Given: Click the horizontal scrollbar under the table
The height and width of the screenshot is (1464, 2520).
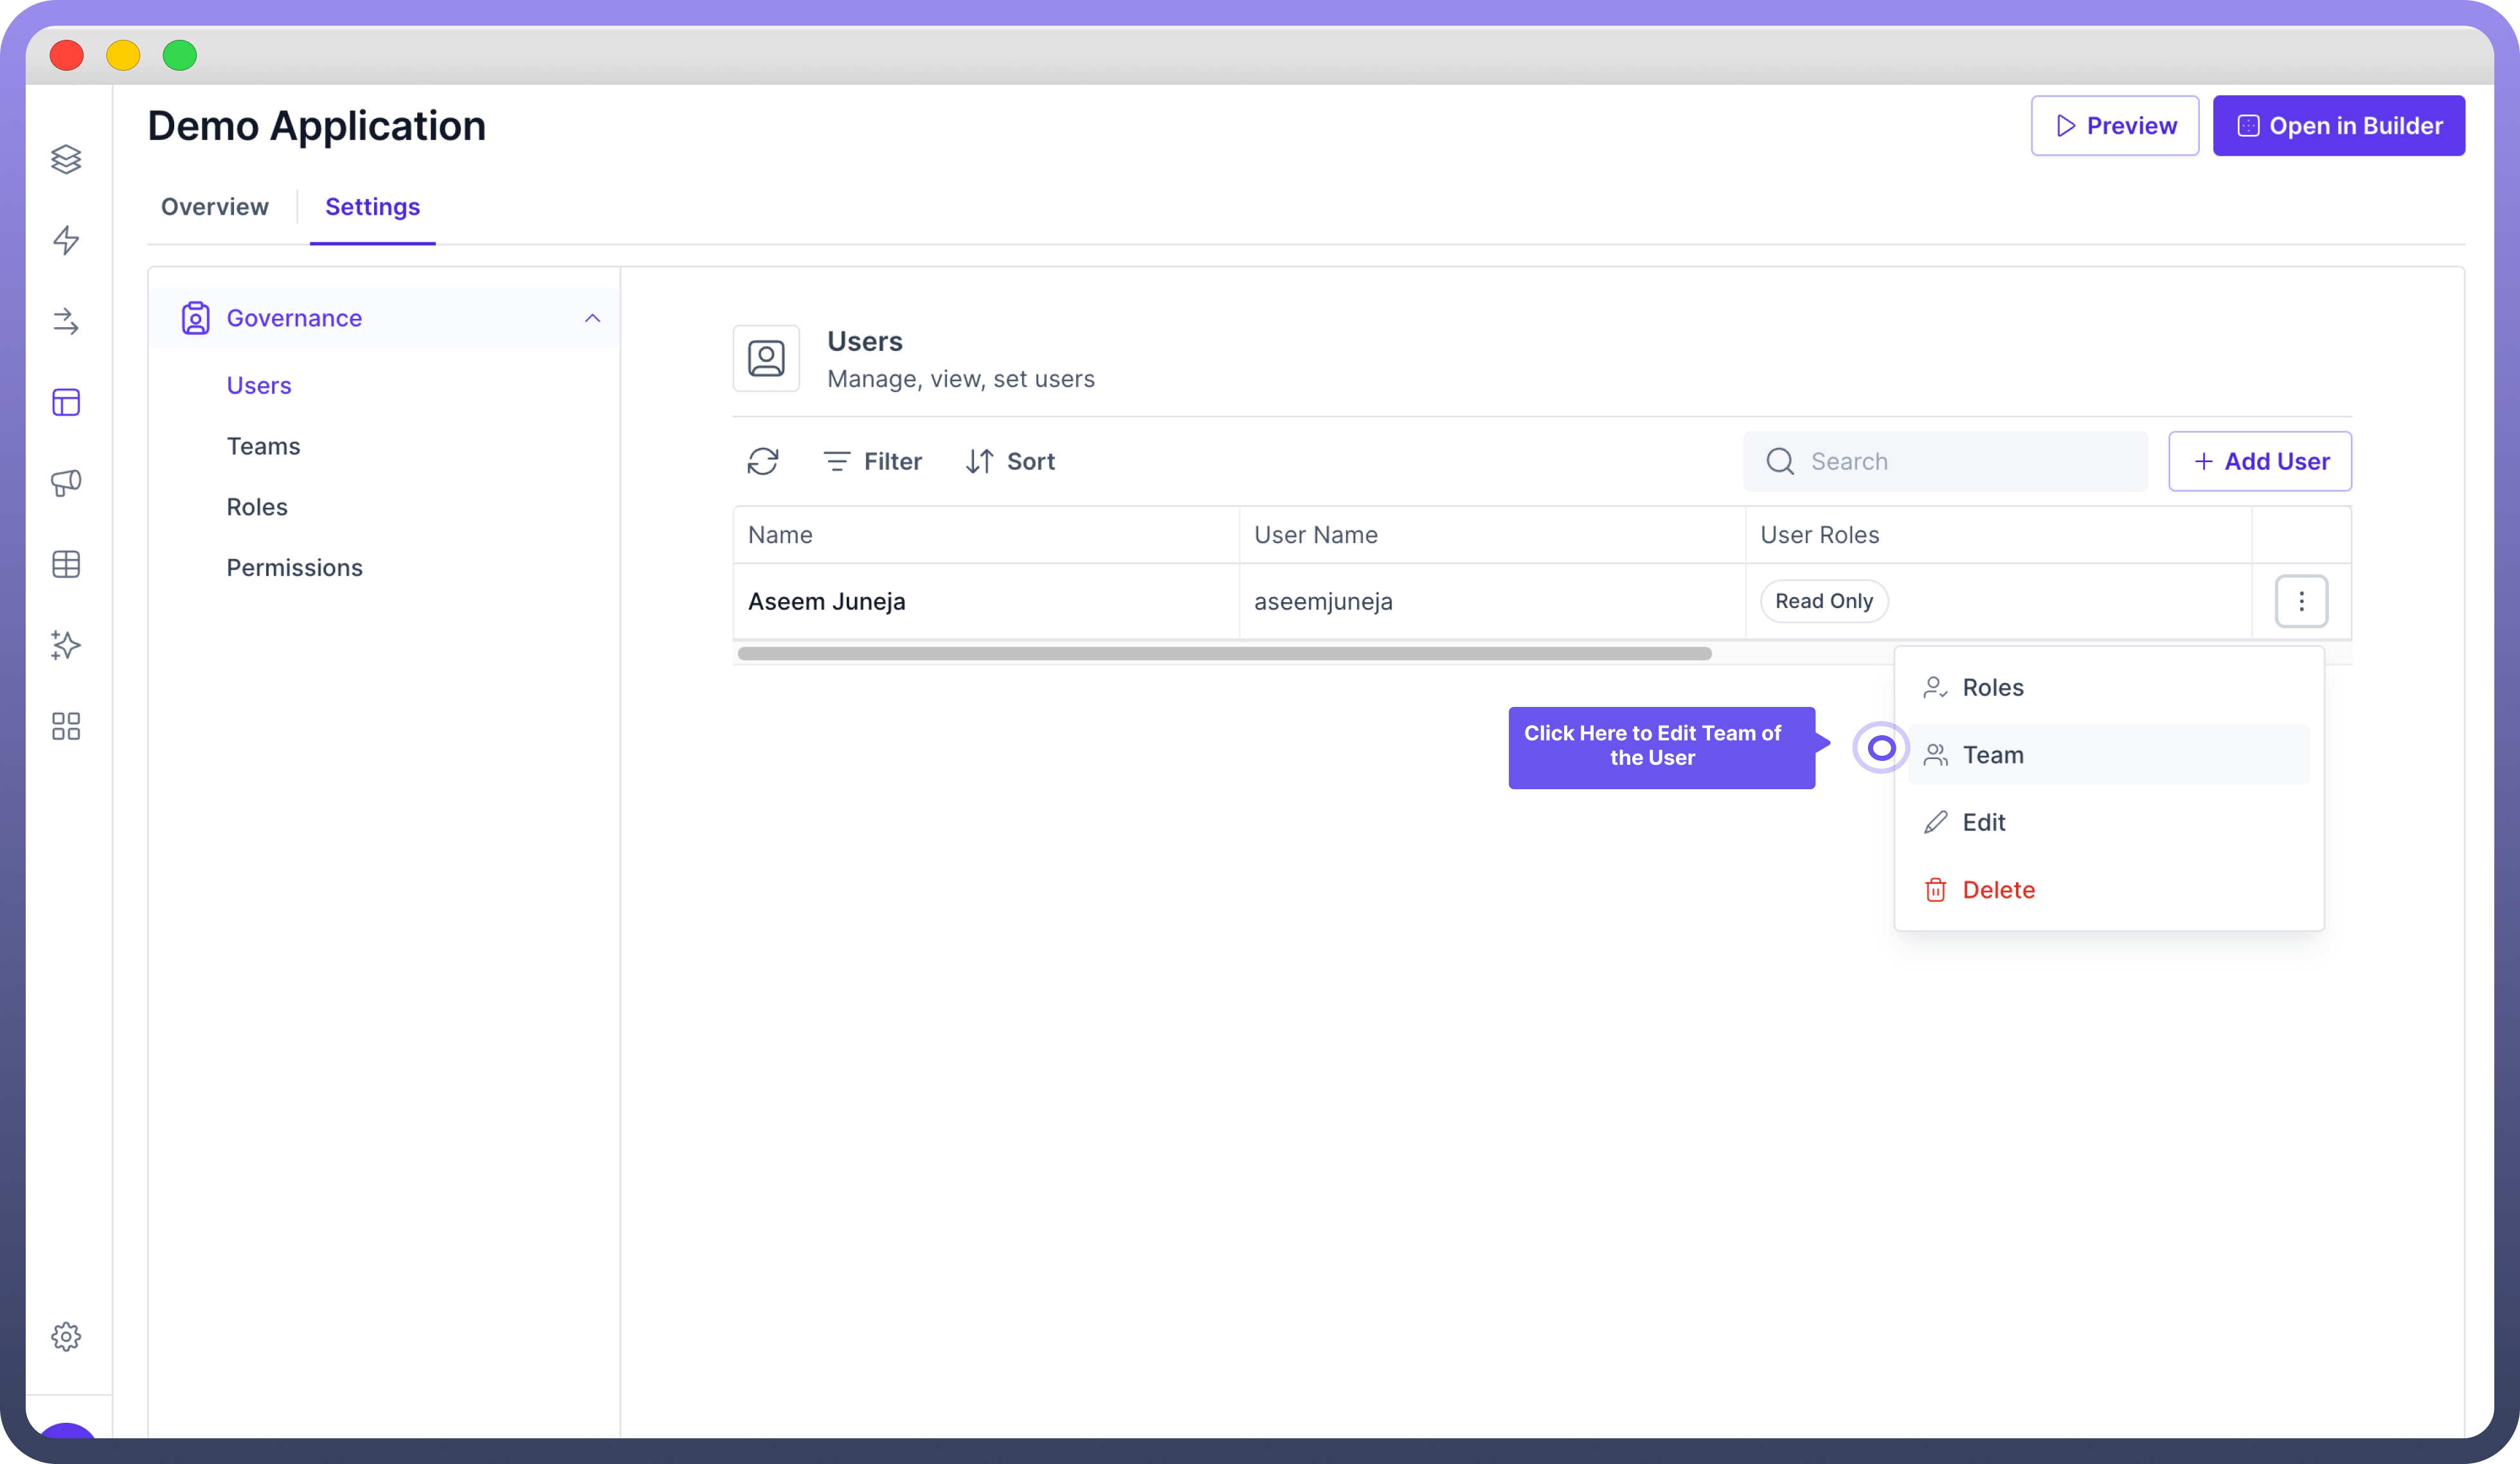Looking at the screenshot, I should click(x=1224, y=654).
